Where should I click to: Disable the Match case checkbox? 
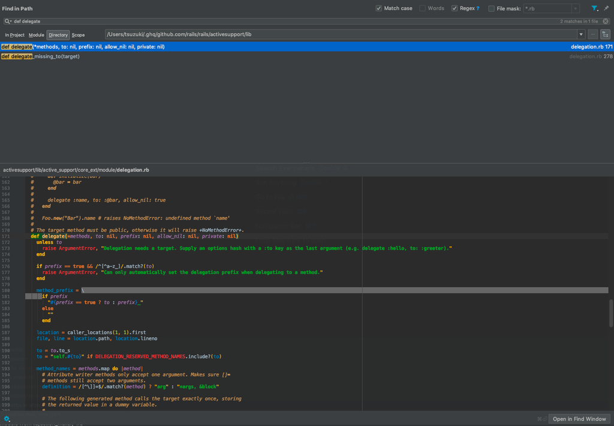(x=380, y=8)
